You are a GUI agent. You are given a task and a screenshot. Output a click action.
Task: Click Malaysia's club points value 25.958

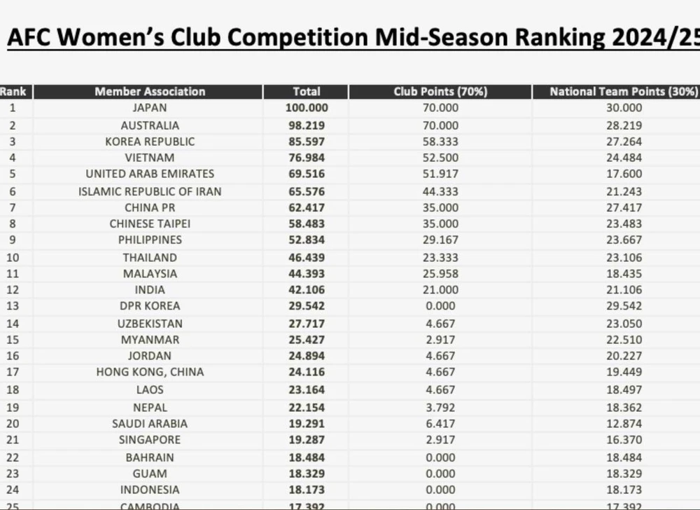coord(440,273)
